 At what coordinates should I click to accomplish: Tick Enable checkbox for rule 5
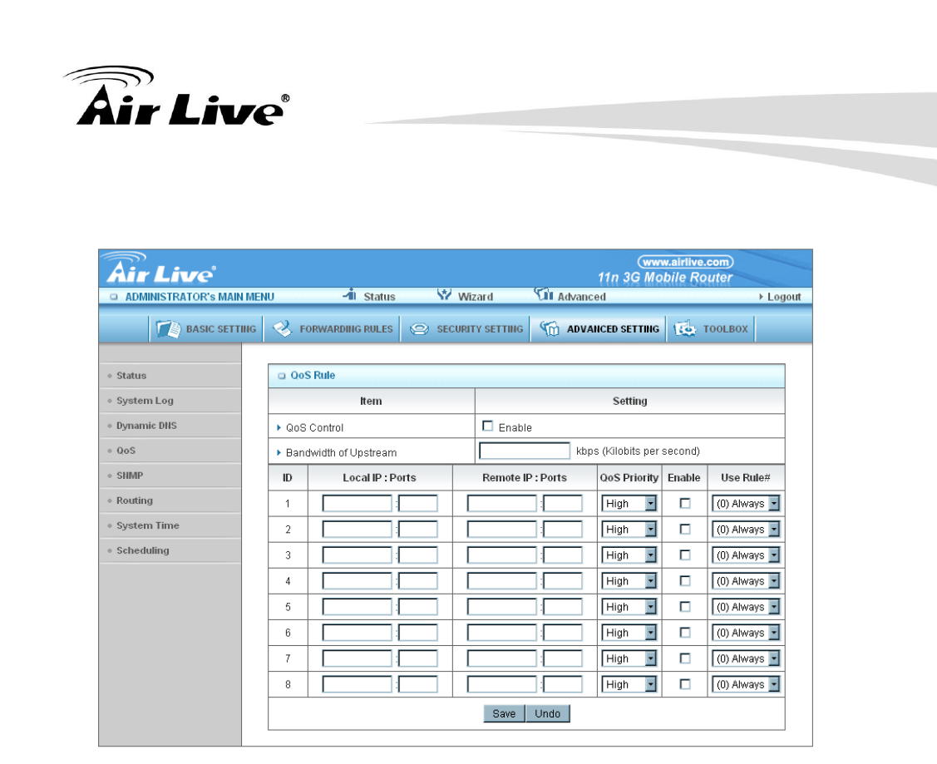(x=685, y=607)
